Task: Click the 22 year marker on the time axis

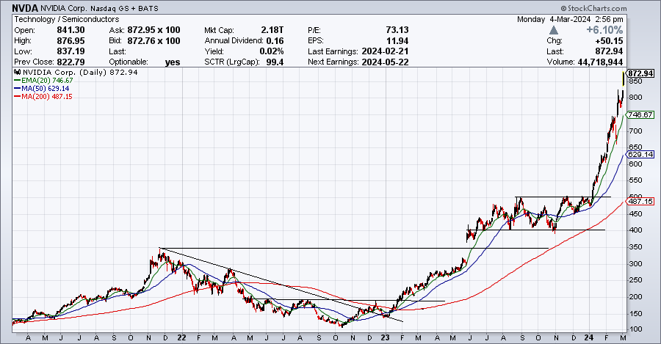Action: point(181,337)
